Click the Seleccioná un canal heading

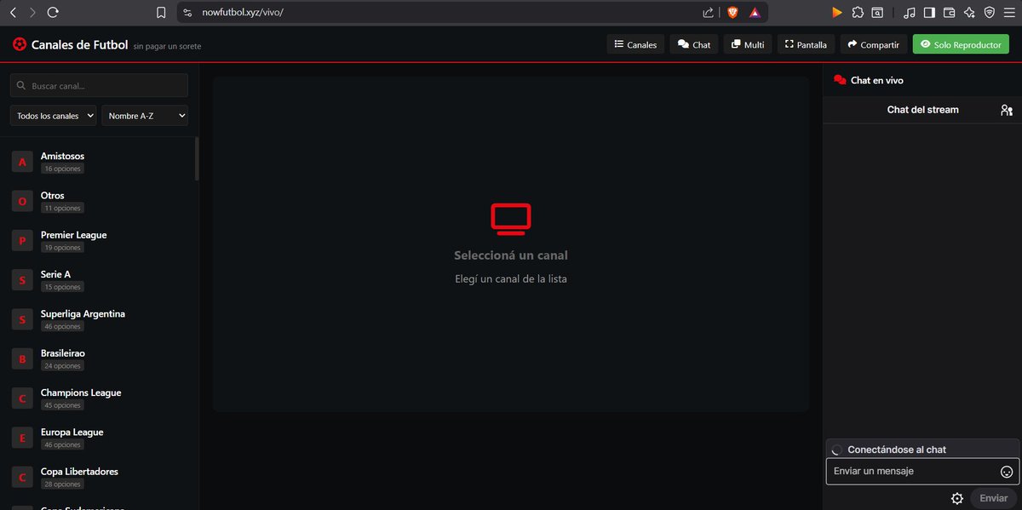pyautogui.click(x=511, y=255)
